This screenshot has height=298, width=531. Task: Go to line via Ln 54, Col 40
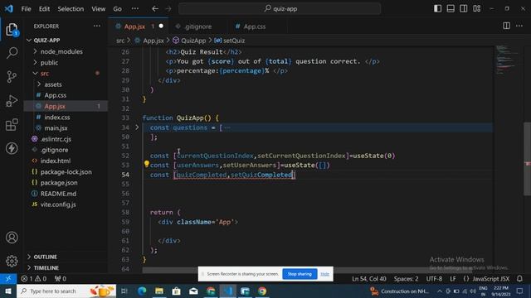click(368, 279)
